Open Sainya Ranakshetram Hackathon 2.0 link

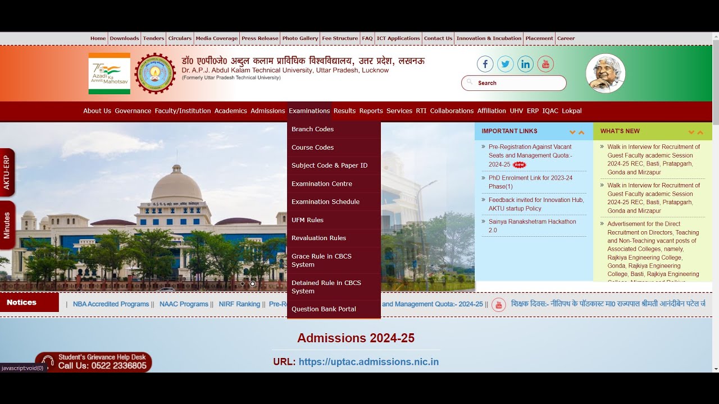[x=532, y=226]
